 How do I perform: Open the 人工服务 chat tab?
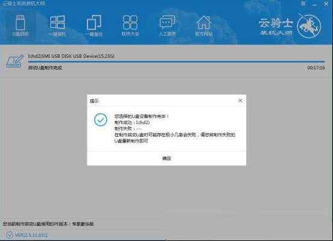point(167,25)
